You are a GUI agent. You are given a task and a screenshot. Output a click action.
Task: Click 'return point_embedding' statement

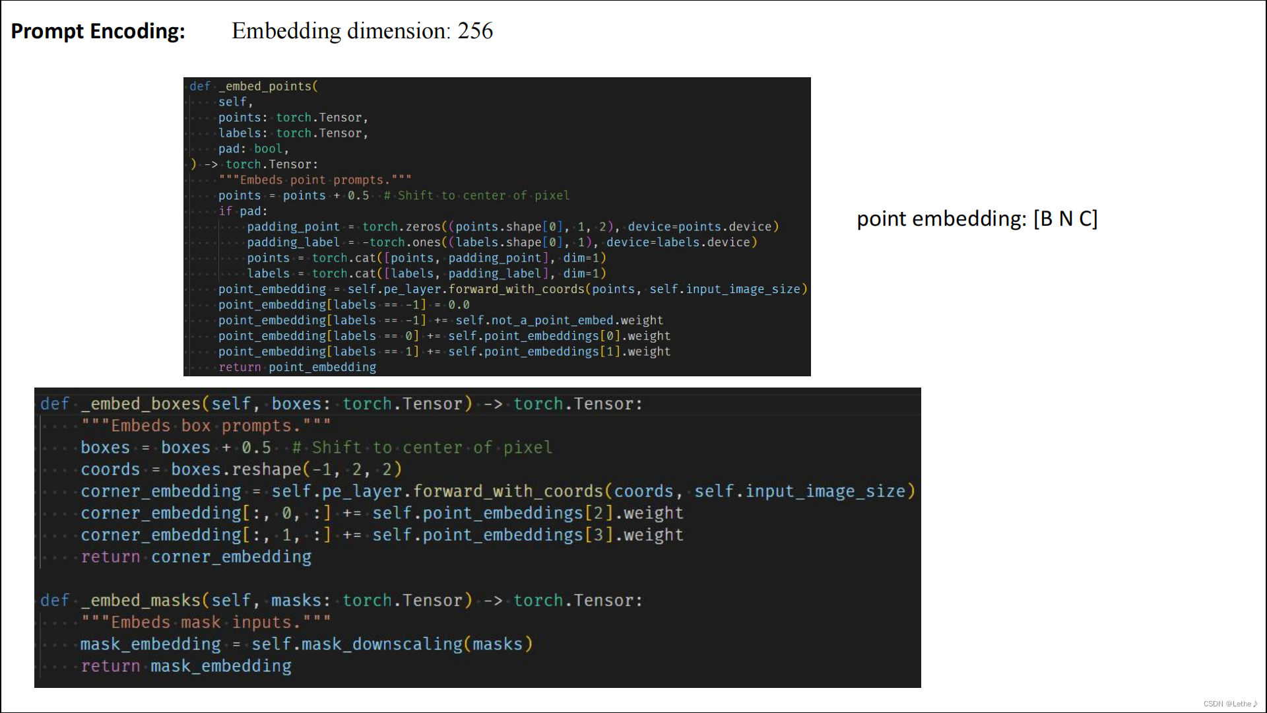297,368
